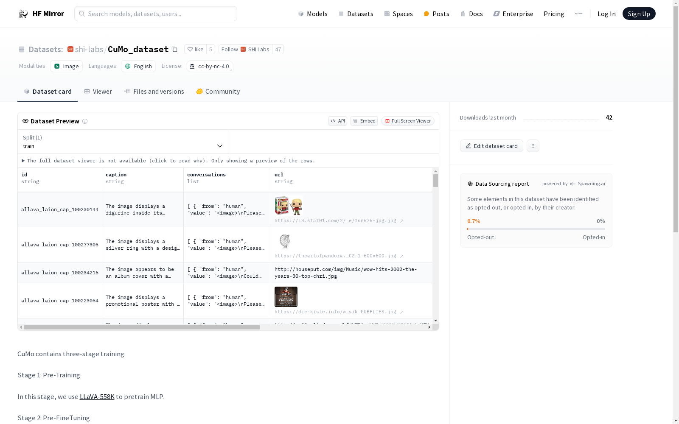Open more options three-dot menu
This screenshot has height=424, width=679.
533,146
